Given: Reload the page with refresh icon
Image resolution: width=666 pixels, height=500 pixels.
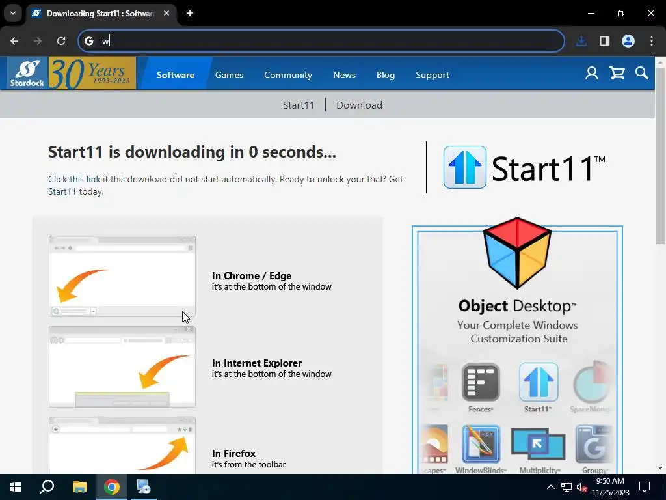Looking at the screenshot, I should click(61, 41).
